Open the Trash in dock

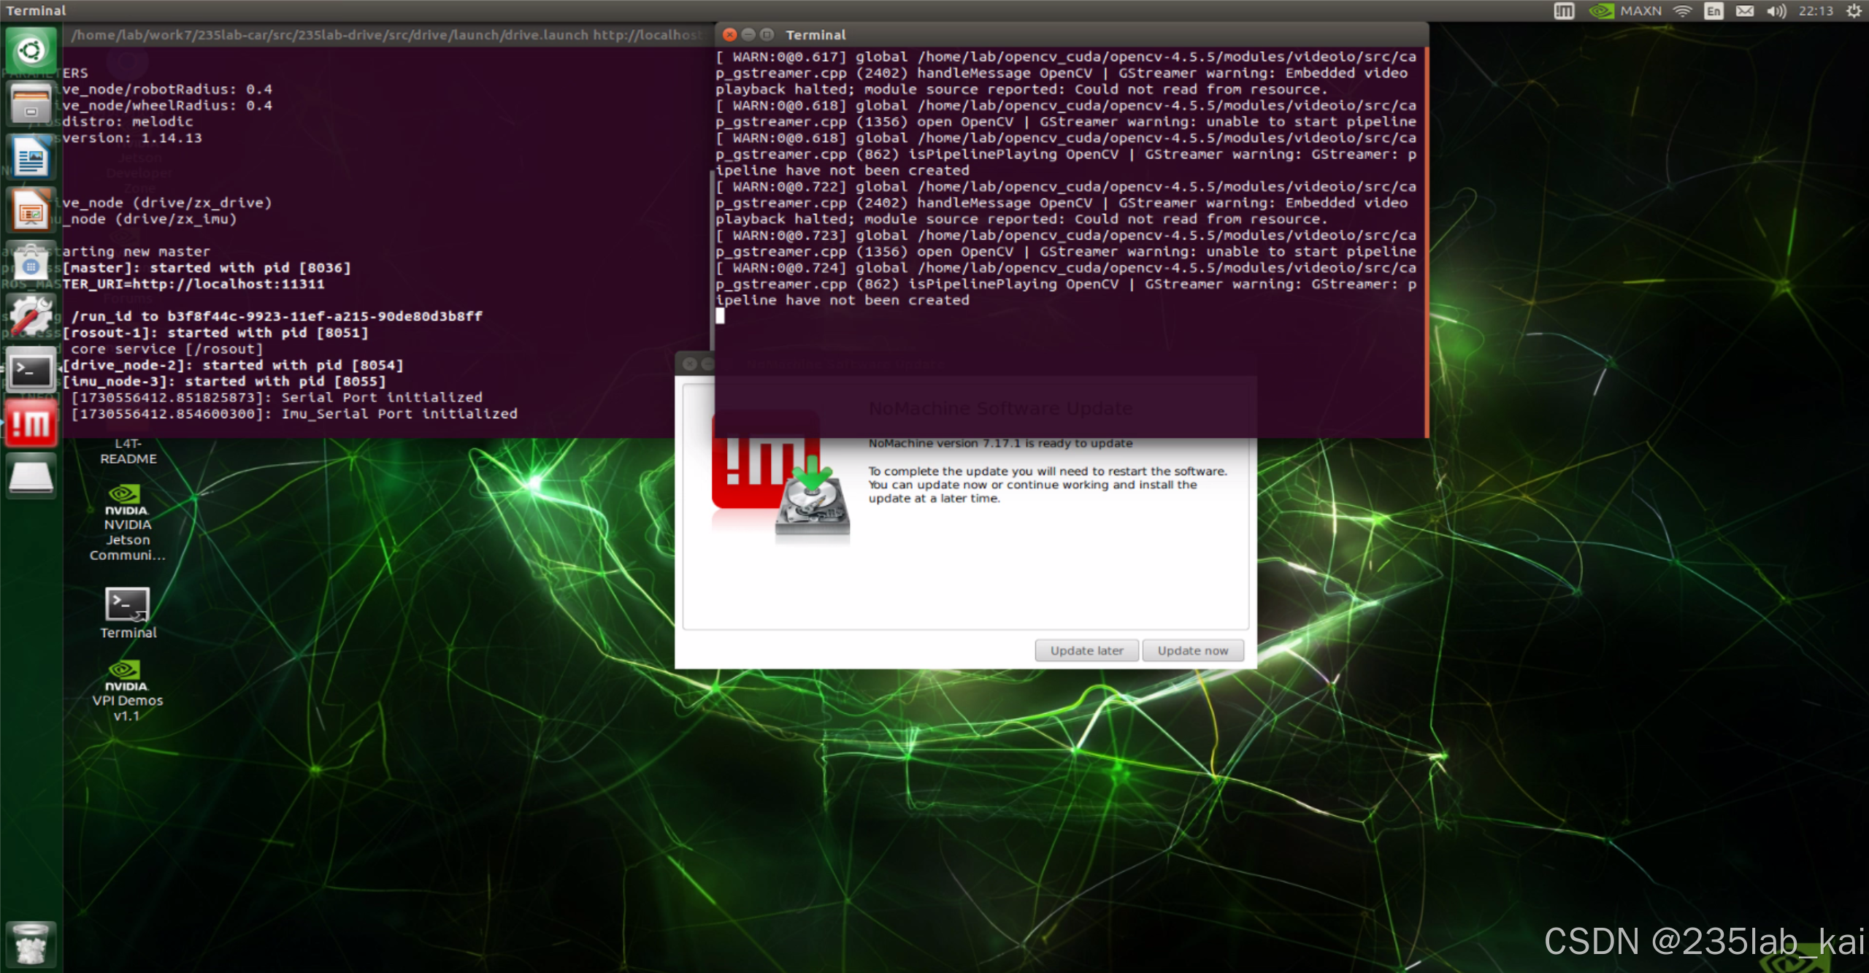31,944
